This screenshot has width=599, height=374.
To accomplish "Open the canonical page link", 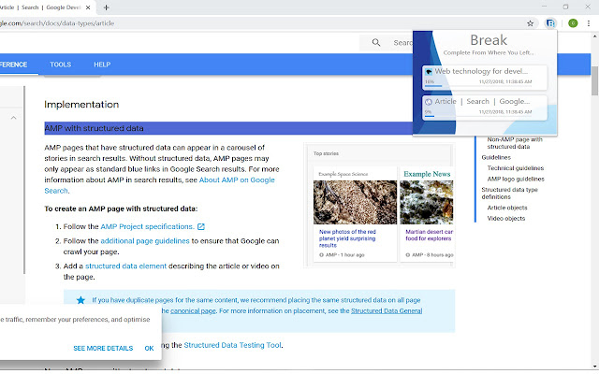I will pos(193,311).
